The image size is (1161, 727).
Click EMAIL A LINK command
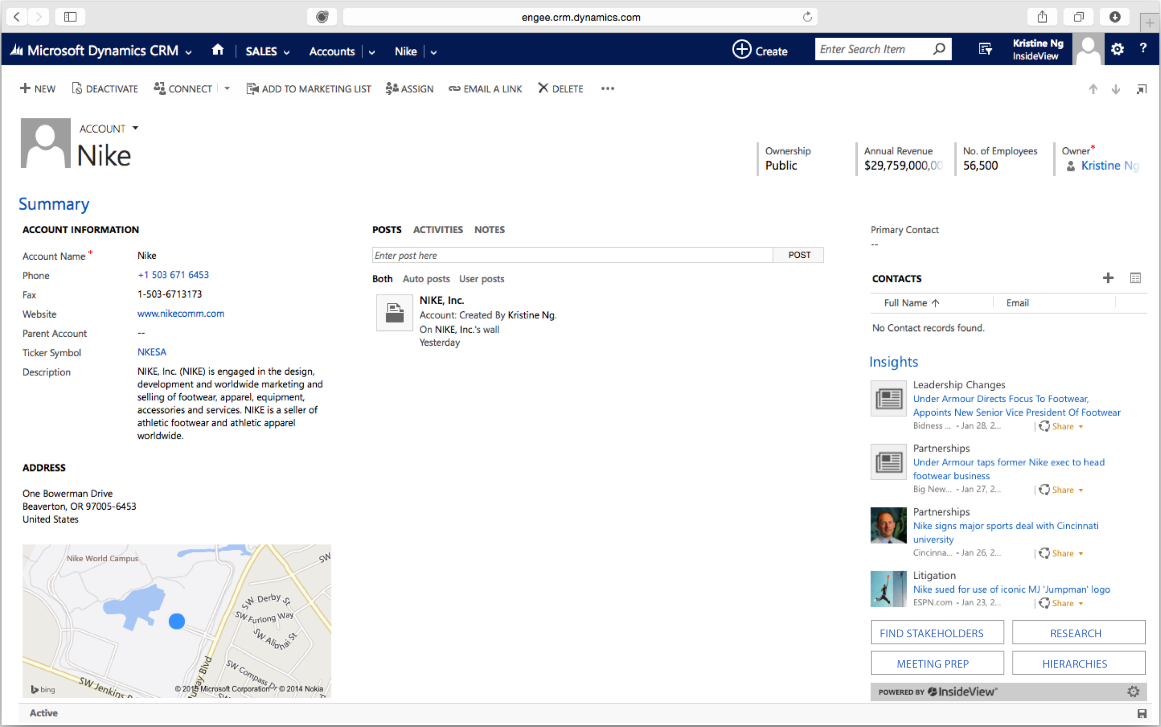coord(485,88)
